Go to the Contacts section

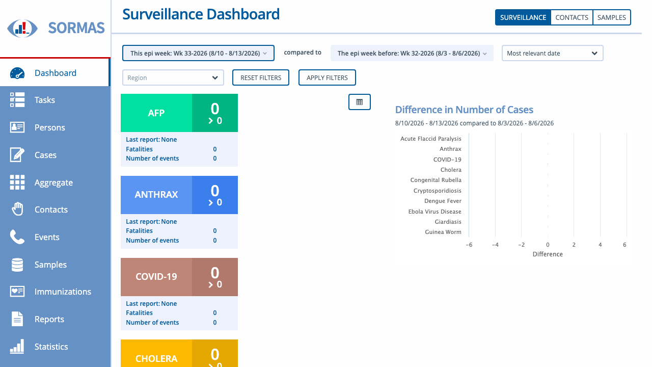pyautogui.click(x=55, y=209)
